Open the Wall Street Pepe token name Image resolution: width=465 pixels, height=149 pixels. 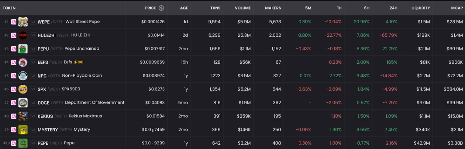[x=82, y=22]
